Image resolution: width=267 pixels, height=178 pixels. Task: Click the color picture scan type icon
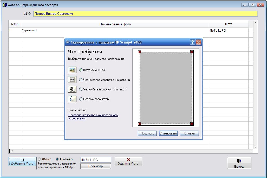pyautogui.click(x=72, y=70)
